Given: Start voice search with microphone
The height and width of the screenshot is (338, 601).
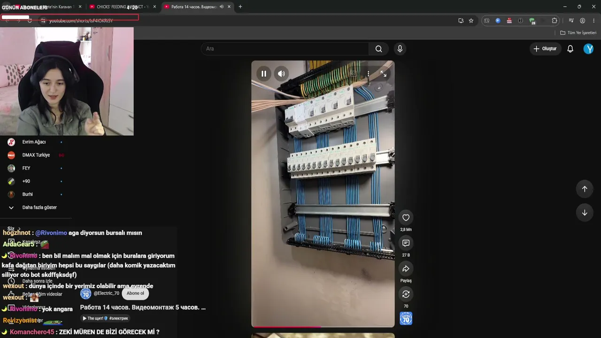Looking at the screenshot, I should click(400, 49).
